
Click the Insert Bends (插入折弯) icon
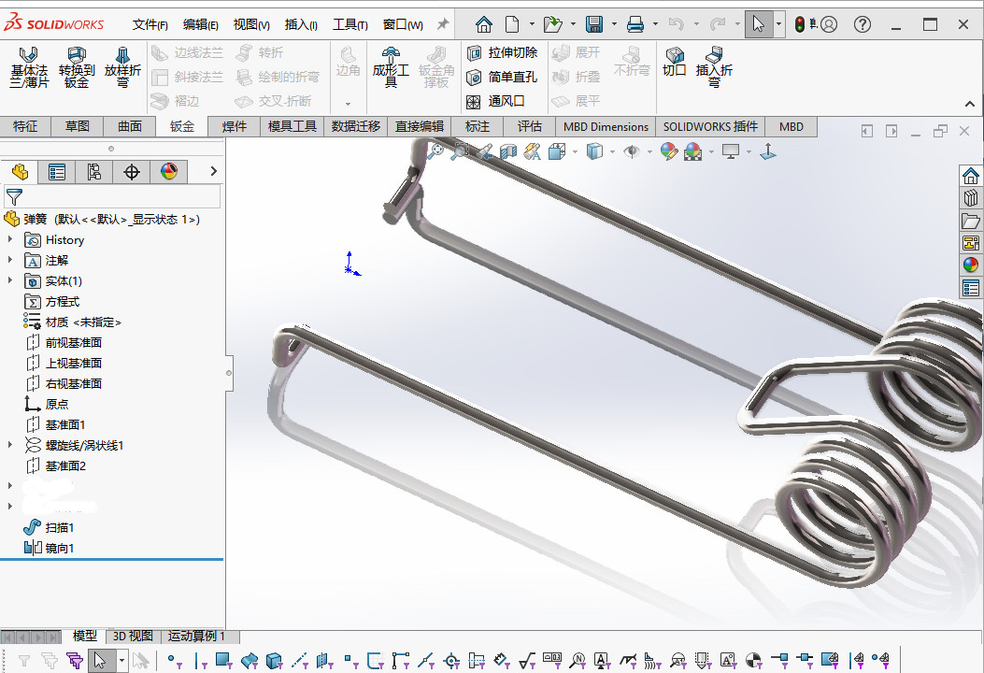pyautogui.click(x=714, y=68)
